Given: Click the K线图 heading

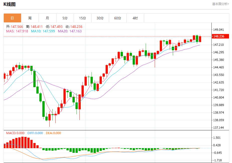Looking at the screenshot, I should (x=10, y=4).
